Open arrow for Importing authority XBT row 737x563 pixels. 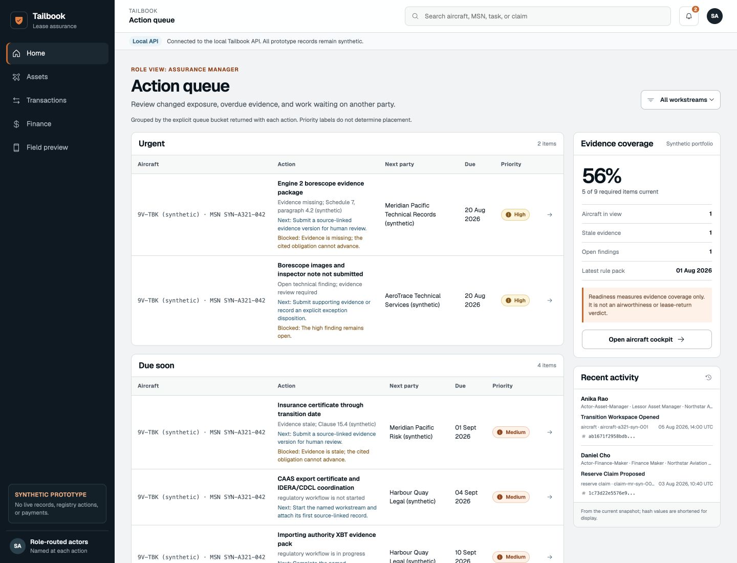pos(550,557)
